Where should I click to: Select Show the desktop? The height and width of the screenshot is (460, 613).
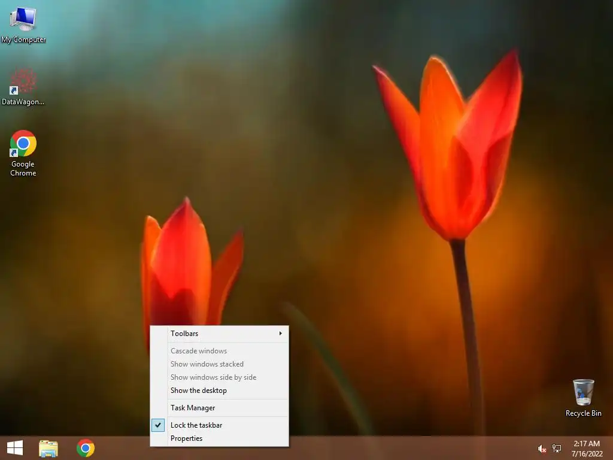click(219, 391)
